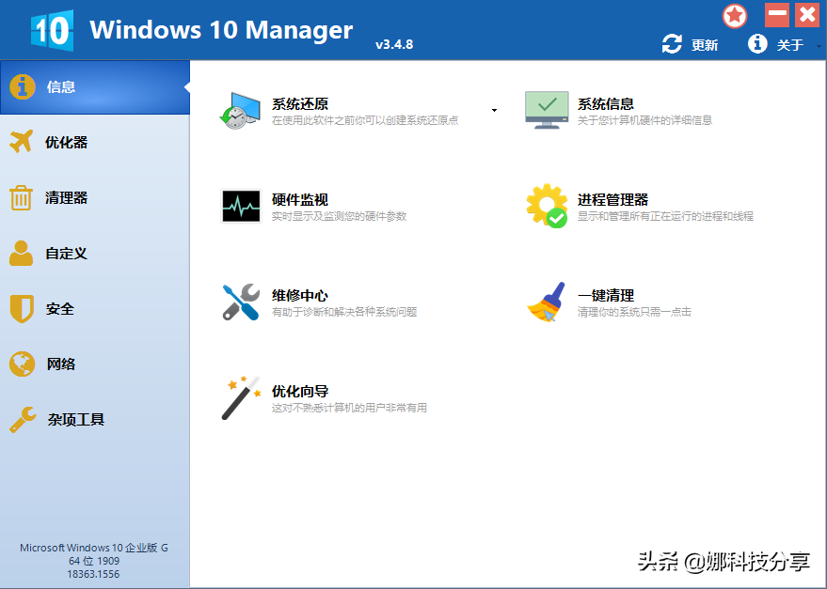Click description text 实时显示及监测您的硬件参数
The image size is (827, 589).
(339, 216)
